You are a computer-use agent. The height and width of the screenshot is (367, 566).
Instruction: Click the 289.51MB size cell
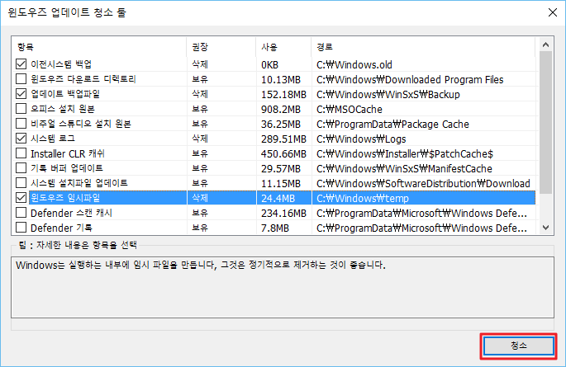click(x=283, y=139)
